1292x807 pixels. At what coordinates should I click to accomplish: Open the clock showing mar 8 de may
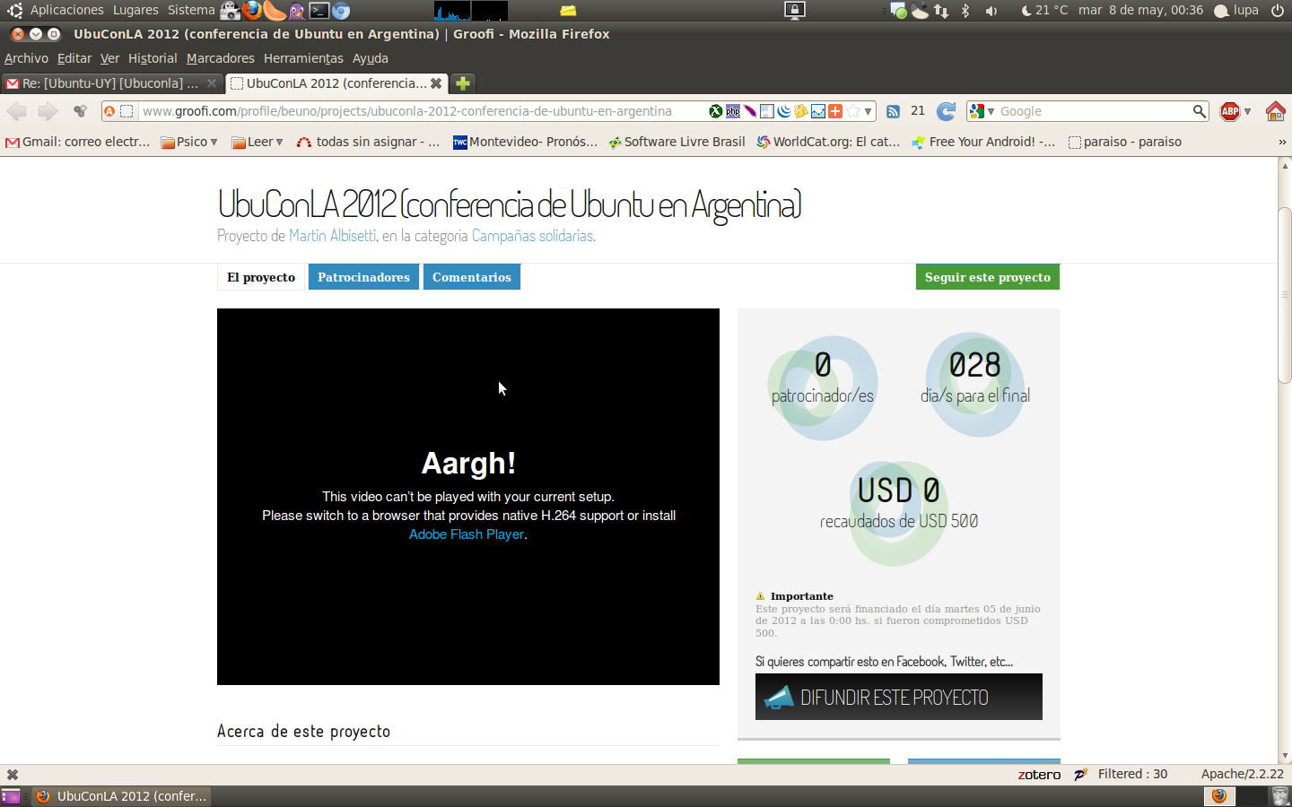pyautogui.click(x=1140, y=11)
